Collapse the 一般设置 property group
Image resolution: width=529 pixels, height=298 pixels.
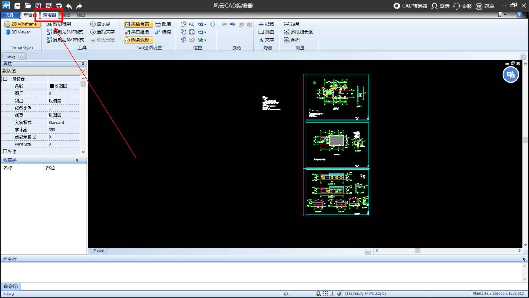[x=5, y=79]
